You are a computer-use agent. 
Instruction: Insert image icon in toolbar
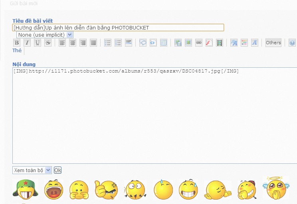pos(188,43)
